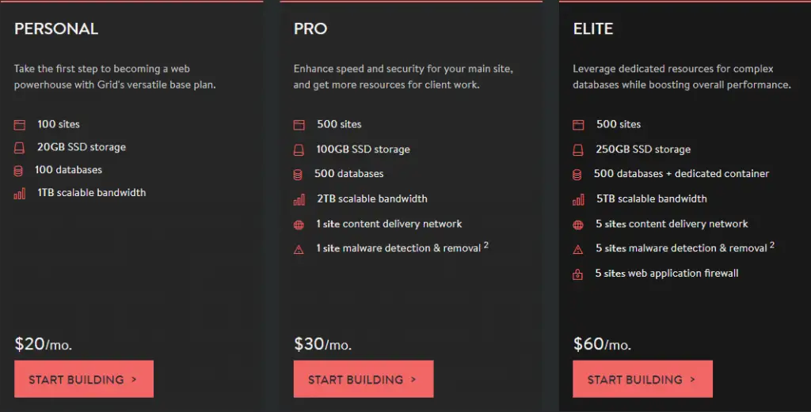Click the sites icon in Personal plan
811x412 pixels.
pyautogui.click(x=20, y=124)
